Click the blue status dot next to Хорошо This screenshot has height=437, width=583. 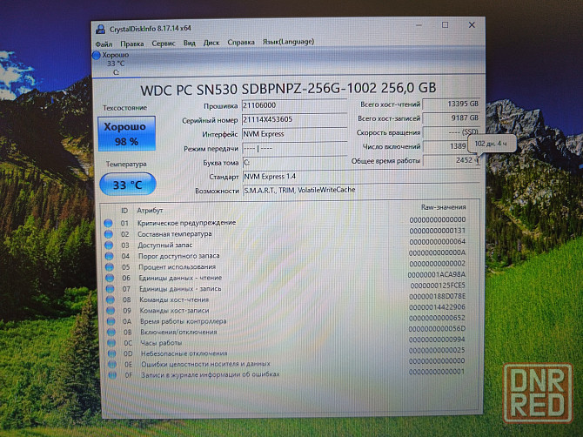(97, 56)
